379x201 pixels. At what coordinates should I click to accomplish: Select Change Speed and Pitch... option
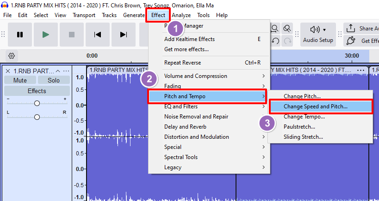(321, 106)
